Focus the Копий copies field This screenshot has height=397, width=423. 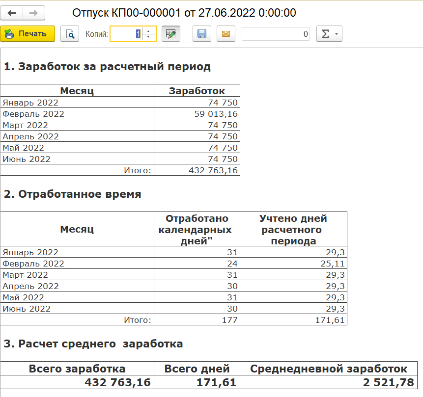pyautogui.click(x=126, y=34)
